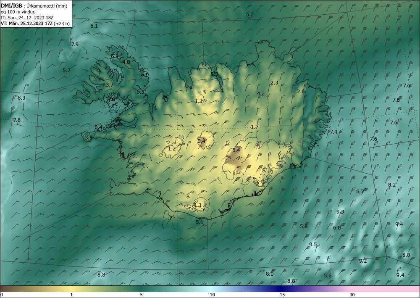This screenshot has height=298, width=420.
Task: Click the 6.7 value on the map
Action: pos(360,191)
